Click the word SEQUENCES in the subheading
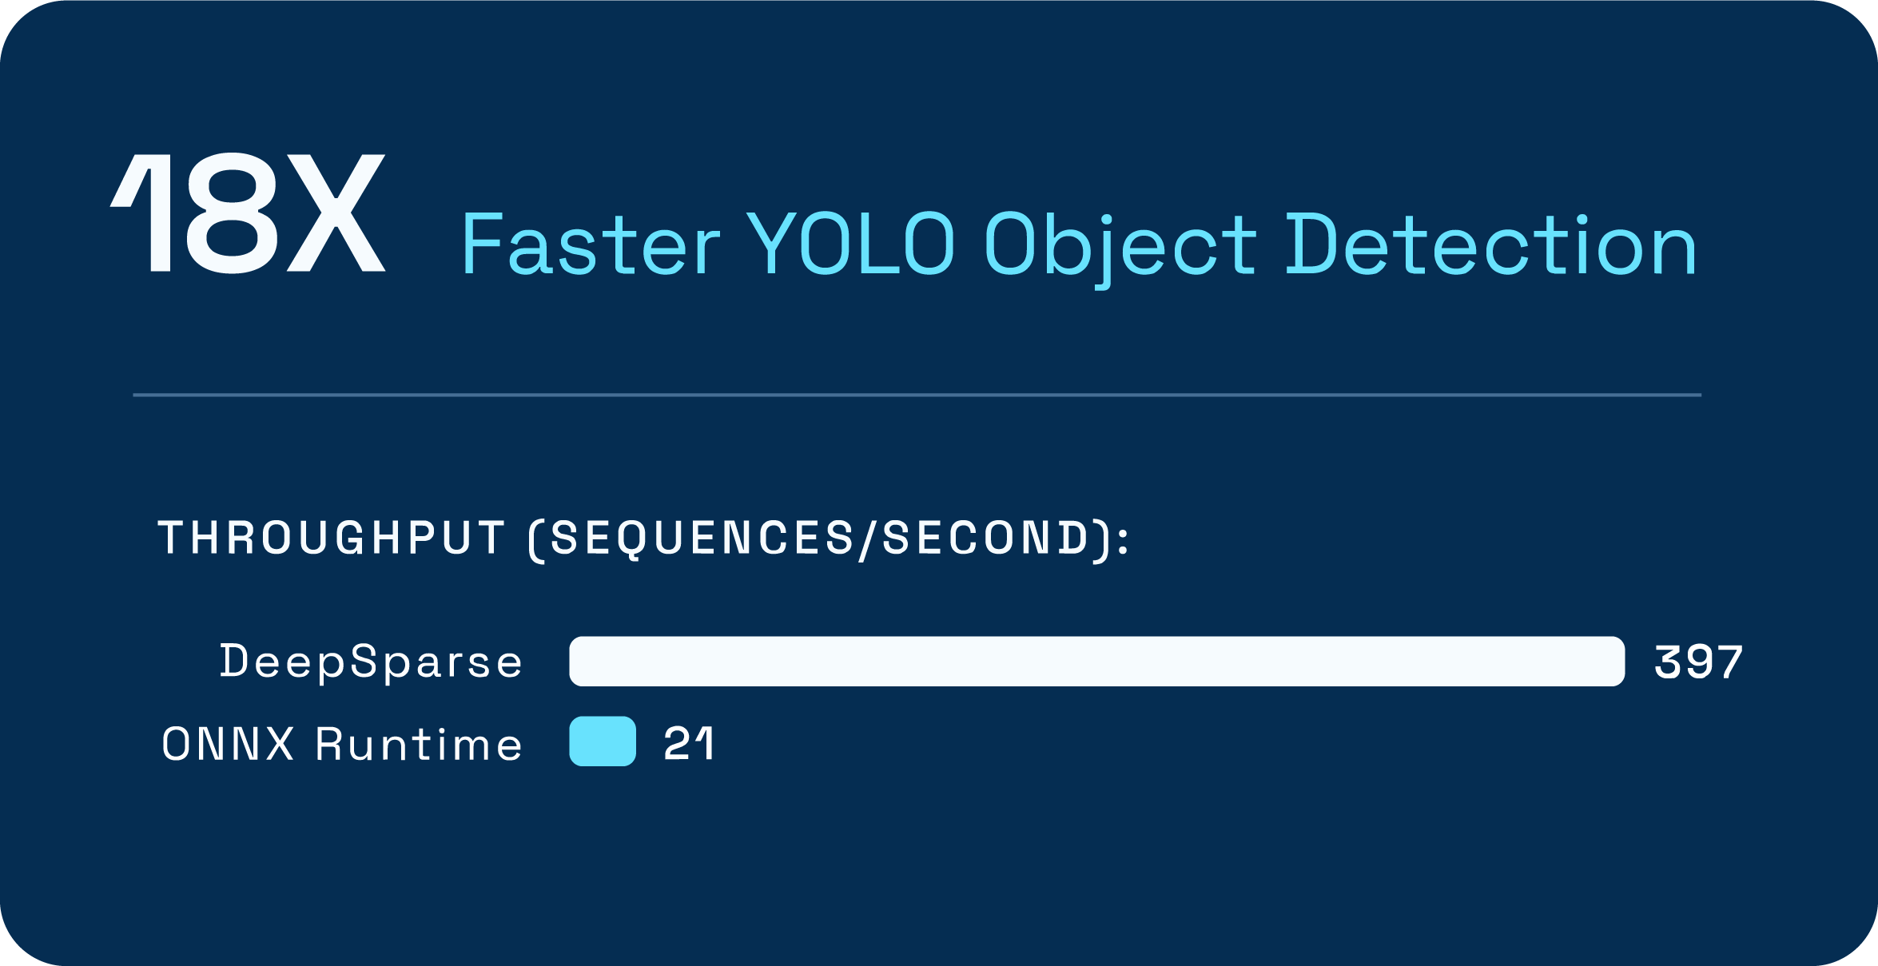The width and height of the screenshot is (1878, 966). pos(702,537)
